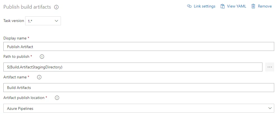
Task: Click the Publish build artifacts heading
Action: [27, 7]
